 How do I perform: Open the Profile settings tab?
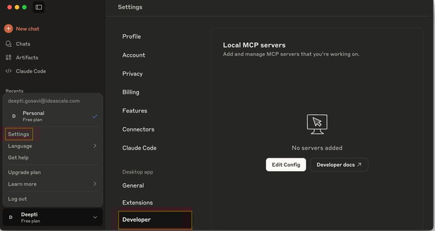[x=132, y=37]
